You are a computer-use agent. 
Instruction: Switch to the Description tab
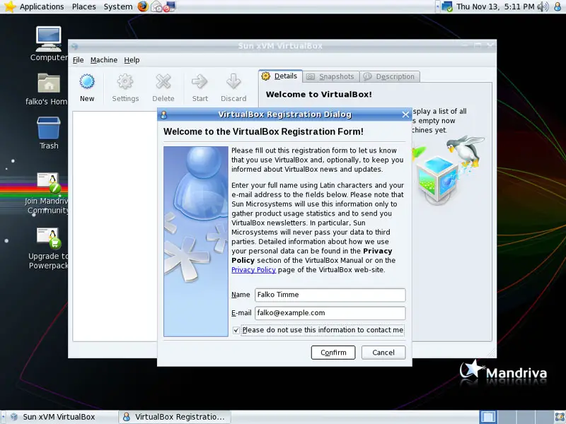(x=390, y=76)
